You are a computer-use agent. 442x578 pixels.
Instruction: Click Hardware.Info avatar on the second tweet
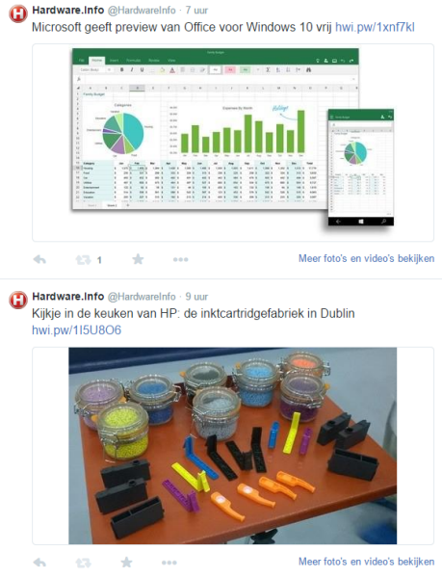17,300
